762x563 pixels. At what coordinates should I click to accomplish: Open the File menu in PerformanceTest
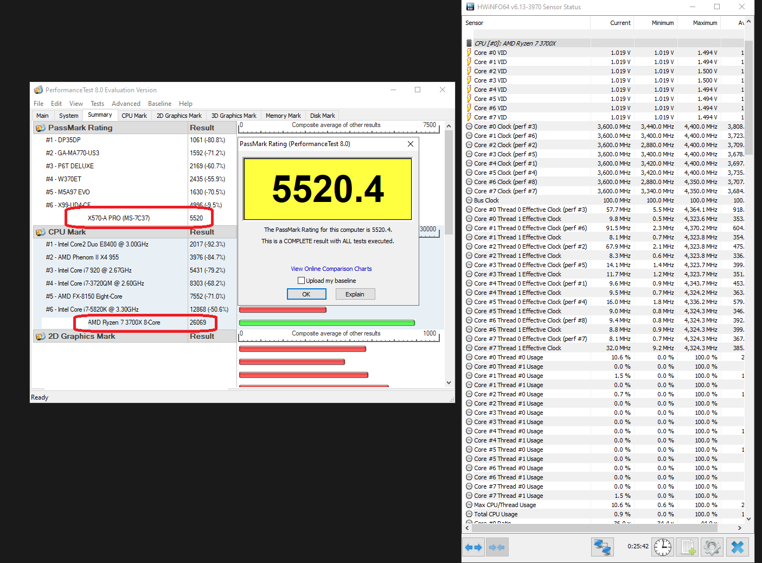tap(39, 104)
